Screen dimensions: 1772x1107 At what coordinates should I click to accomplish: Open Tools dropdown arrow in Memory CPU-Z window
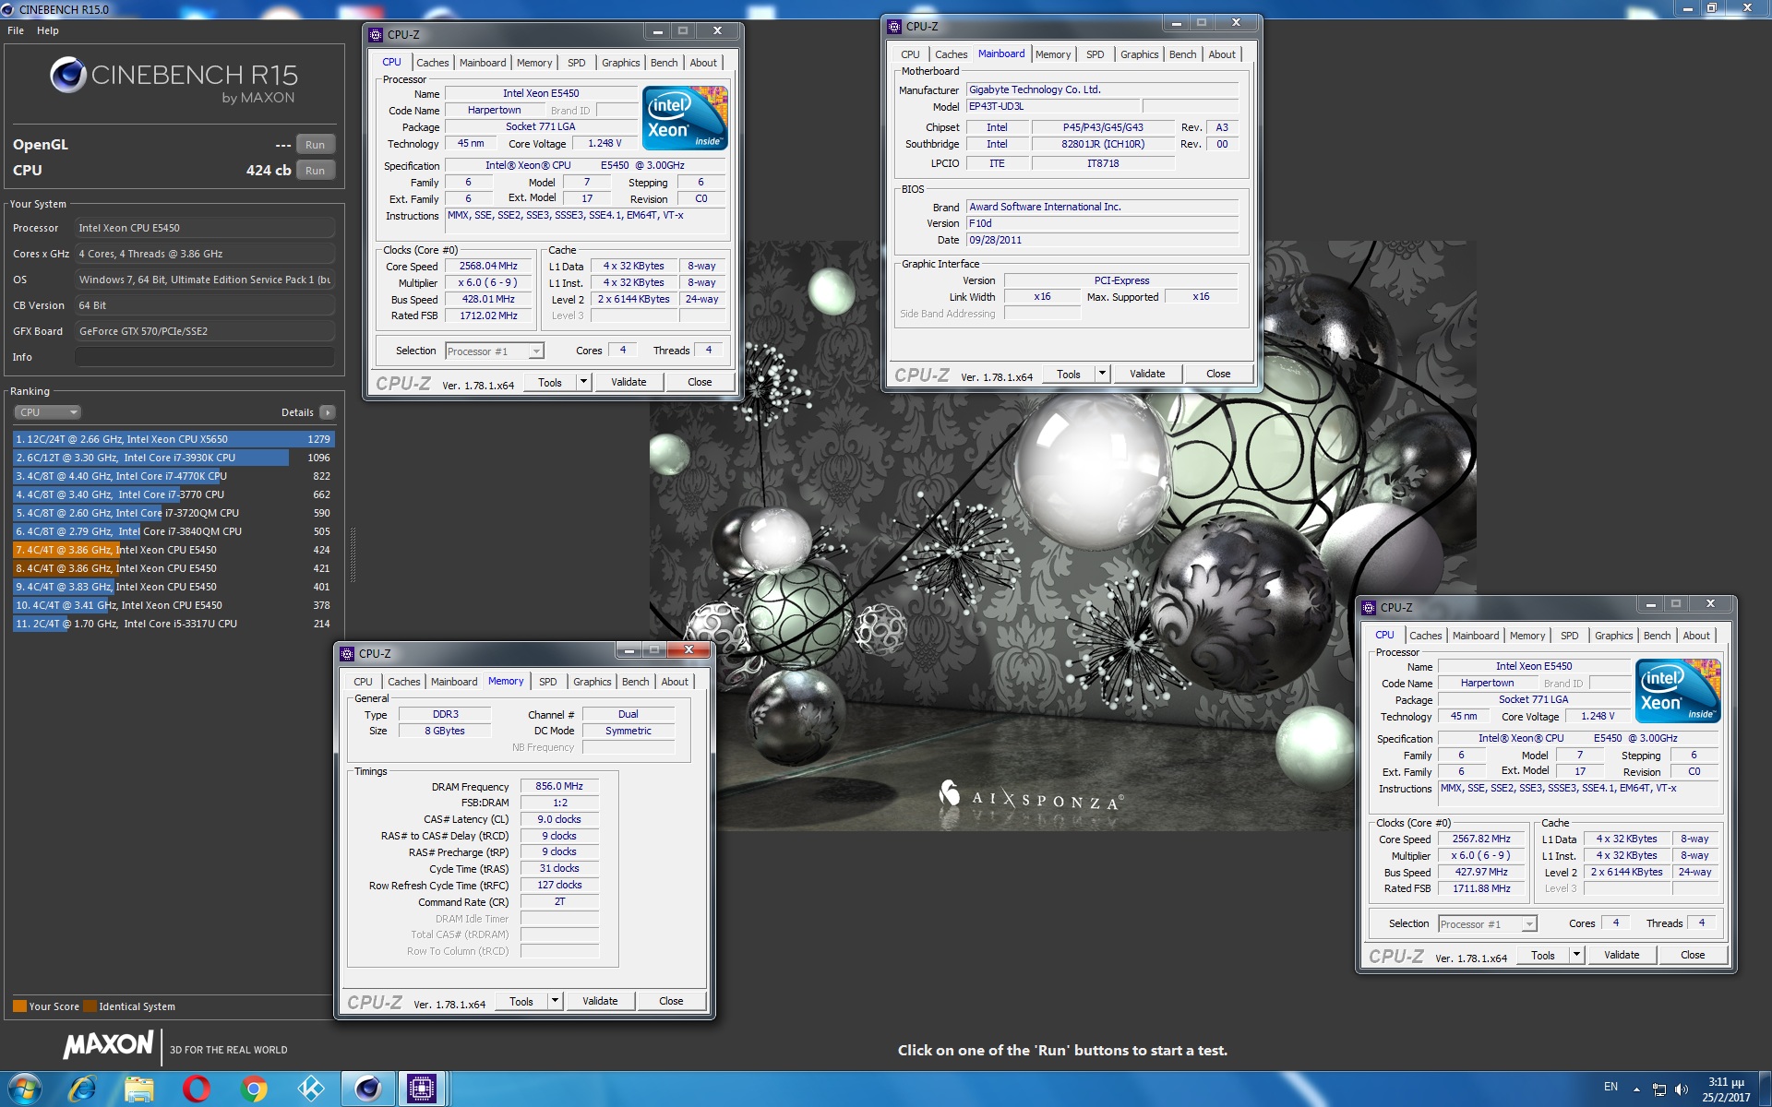pos(555,1001)
